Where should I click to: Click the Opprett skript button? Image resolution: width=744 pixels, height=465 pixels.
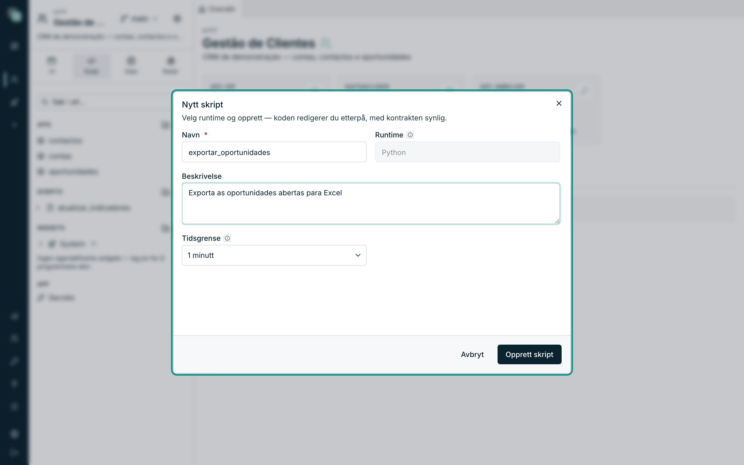(x=529, y=354)
